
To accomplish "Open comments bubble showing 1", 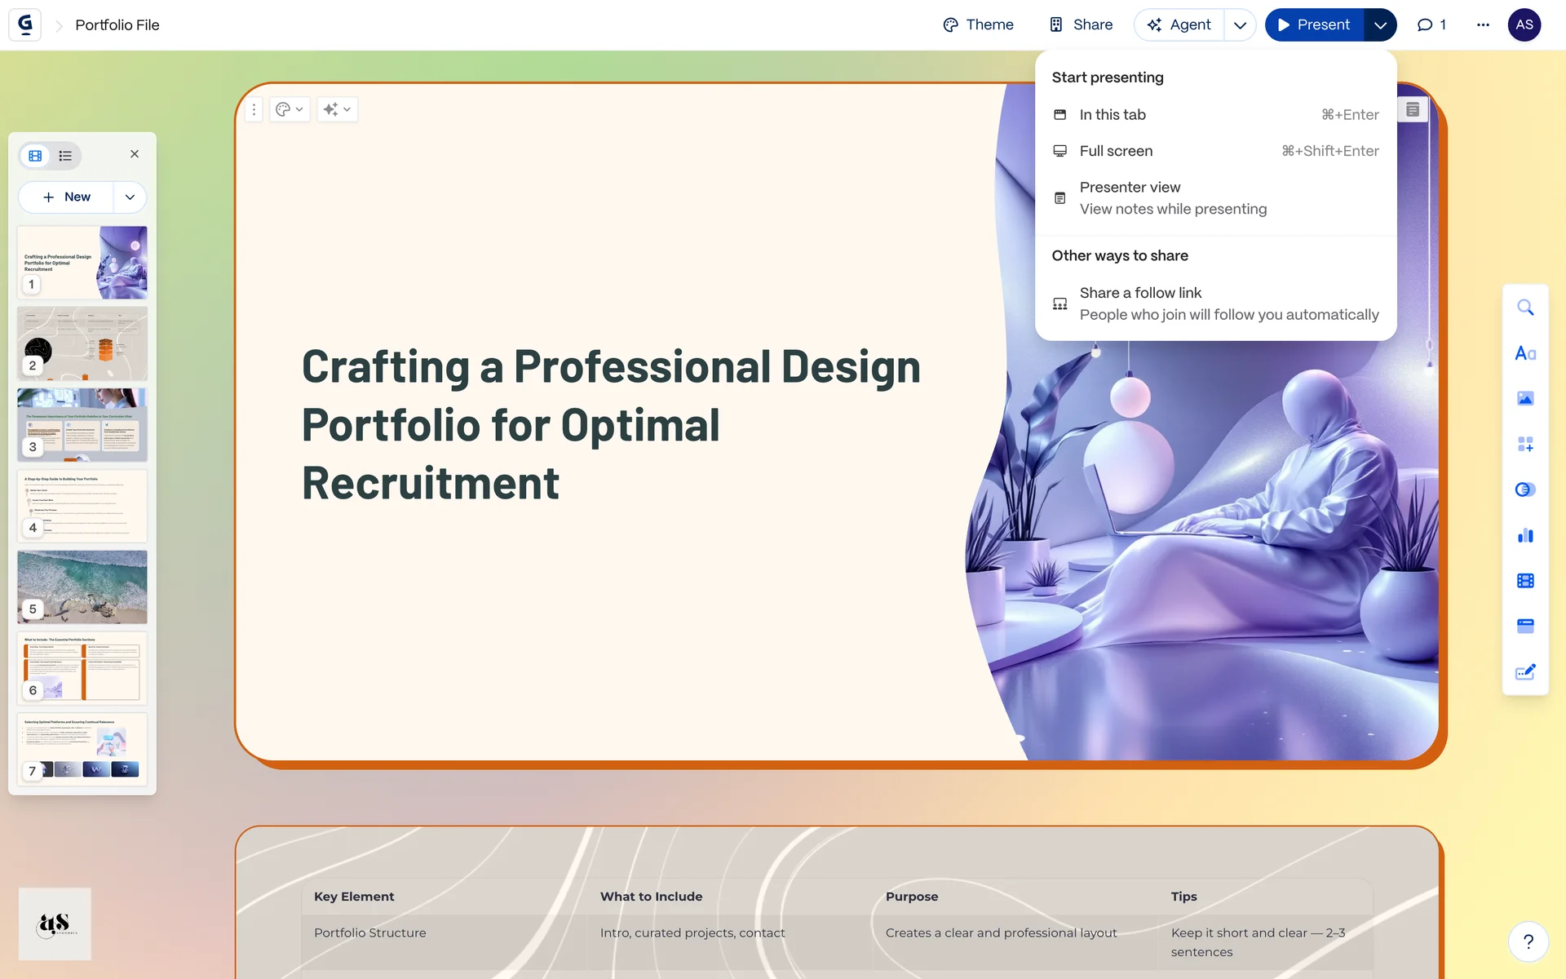I will pyautogui.click(x=1431, y=24).
